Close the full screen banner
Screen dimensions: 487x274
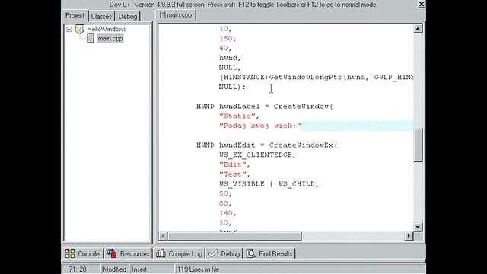pyautogui.click(x=421, y=4)
